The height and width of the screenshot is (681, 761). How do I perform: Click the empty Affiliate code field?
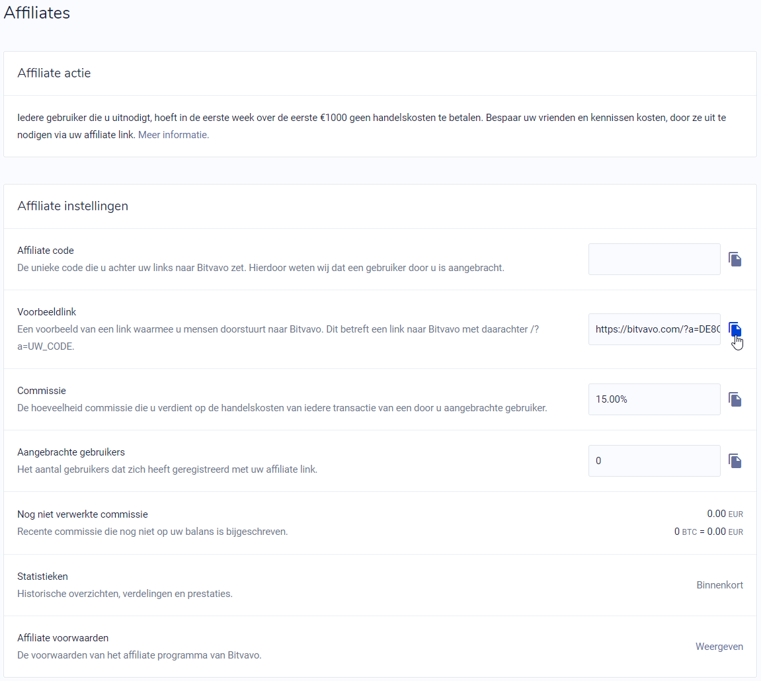[655, 259]
